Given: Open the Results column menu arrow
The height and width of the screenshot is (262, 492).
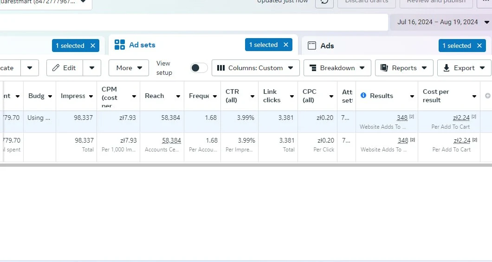Looking at the screenshot, I should tap(412, 96).
